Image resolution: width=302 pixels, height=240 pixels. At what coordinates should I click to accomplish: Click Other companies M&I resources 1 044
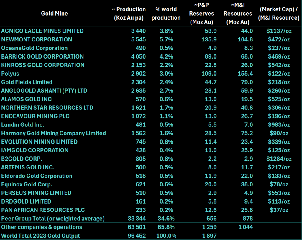(246, 227)
